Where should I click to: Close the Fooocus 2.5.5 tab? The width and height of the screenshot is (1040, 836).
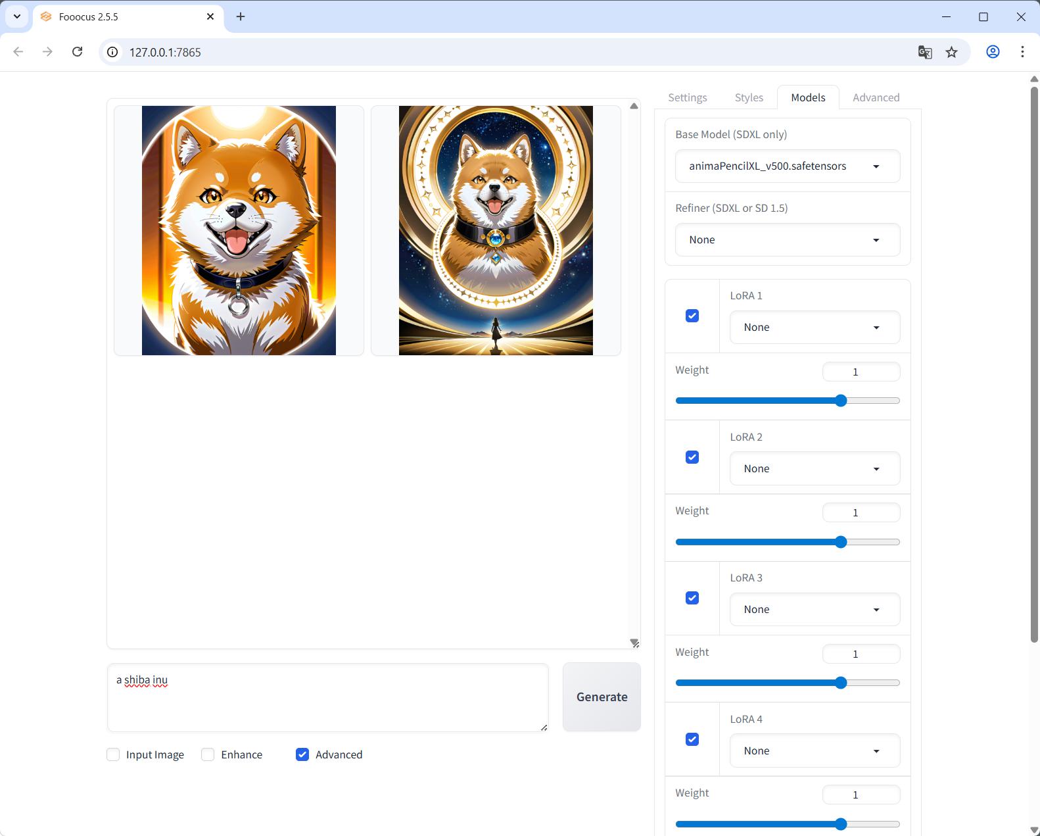[210, 16]
